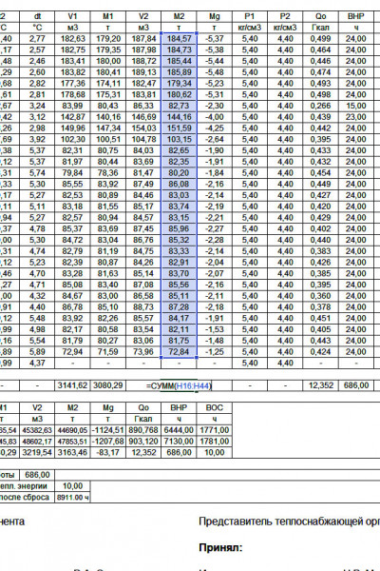This screenshot has width=380, height=571.
Task: Click the V1 total cell 3141,62
Action: (x=73, y=385)
